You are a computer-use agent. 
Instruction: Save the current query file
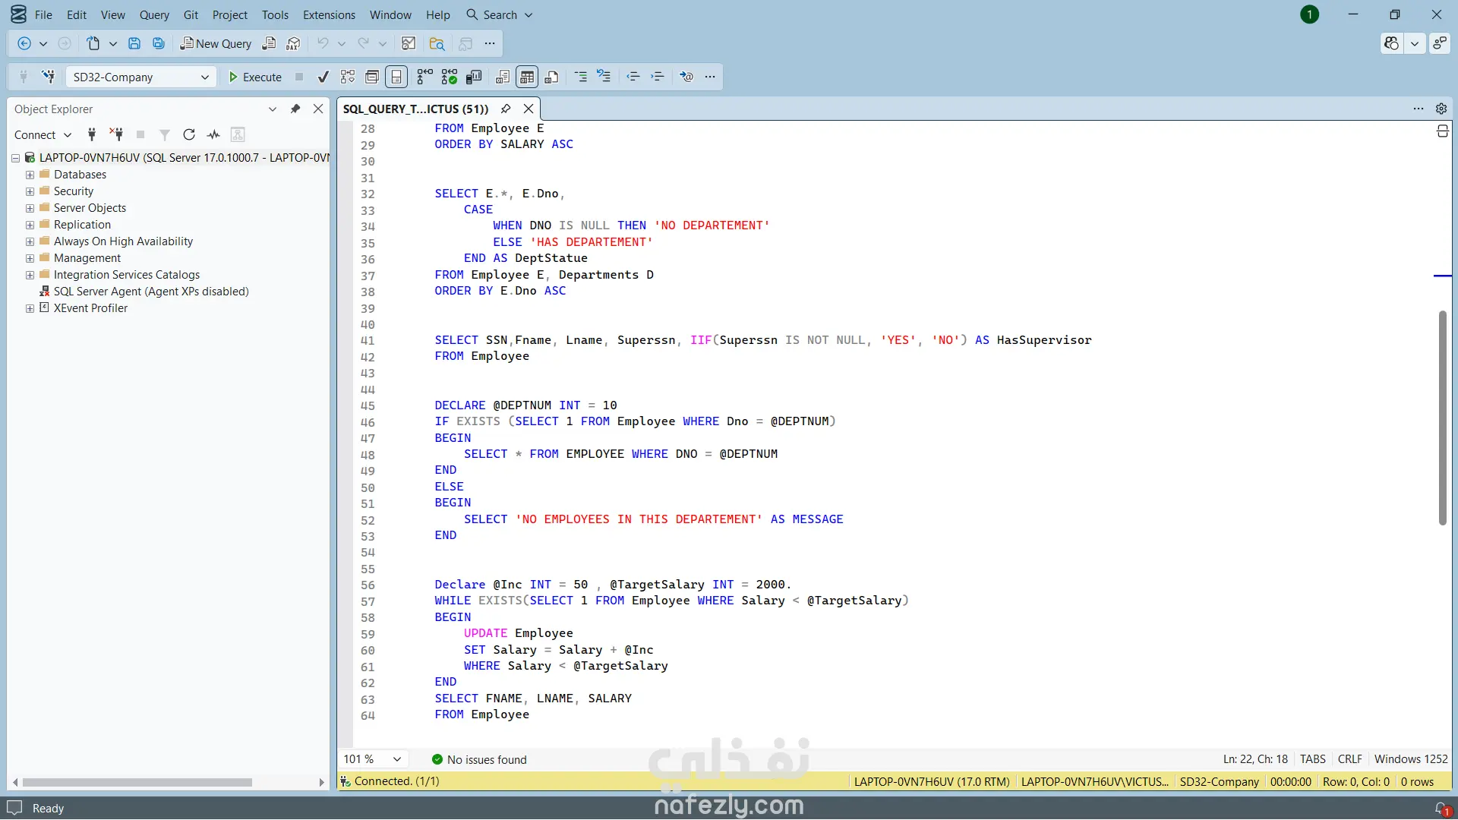click(x=134, y=43)
